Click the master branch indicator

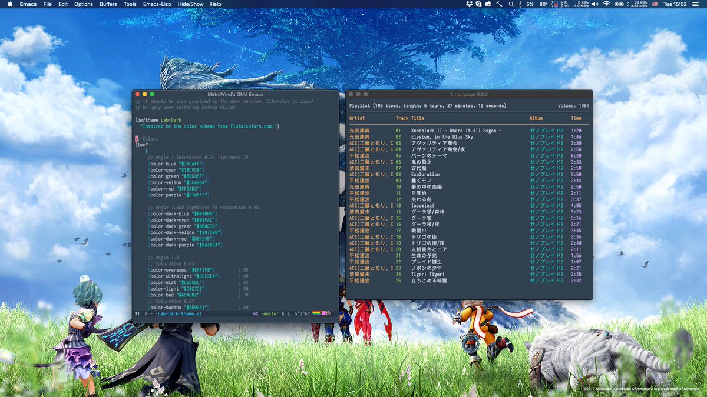270,313
